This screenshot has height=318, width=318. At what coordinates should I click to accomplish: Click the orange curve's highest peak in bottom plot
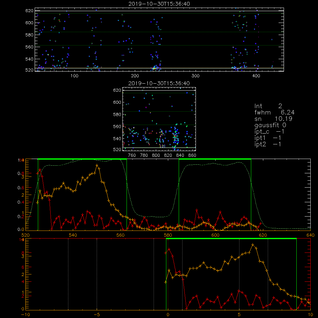pyautogui.click(x=252, y=245)
